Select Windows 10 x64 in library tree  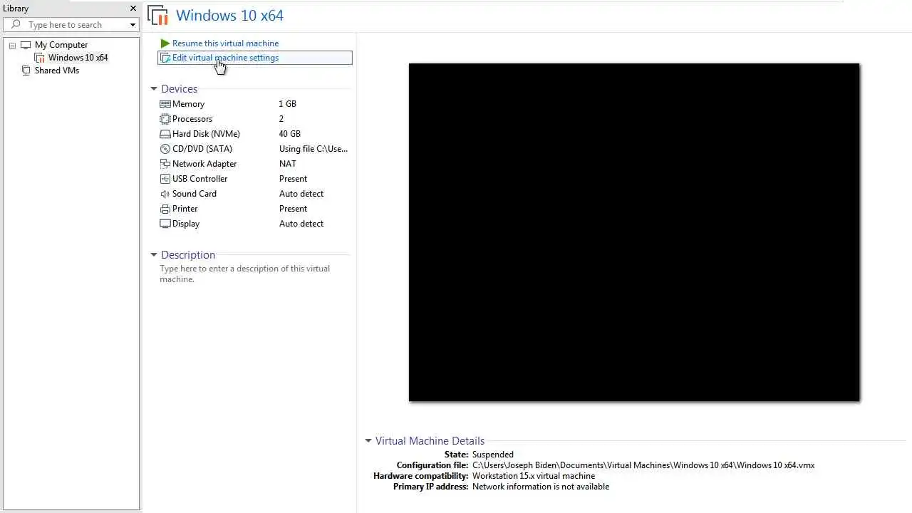[x=78, y=58]
